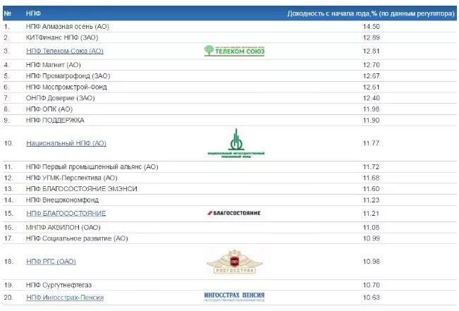Click the 10.99 yield value

pos(371,238)
